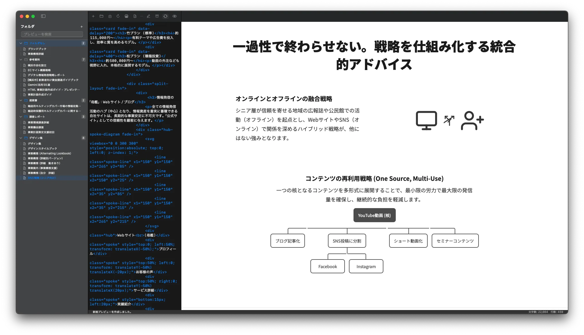Click the 文字数: 22,664 status text
Image resolution: width=584 pixels, height=335 pixels.
pos(538,312)
